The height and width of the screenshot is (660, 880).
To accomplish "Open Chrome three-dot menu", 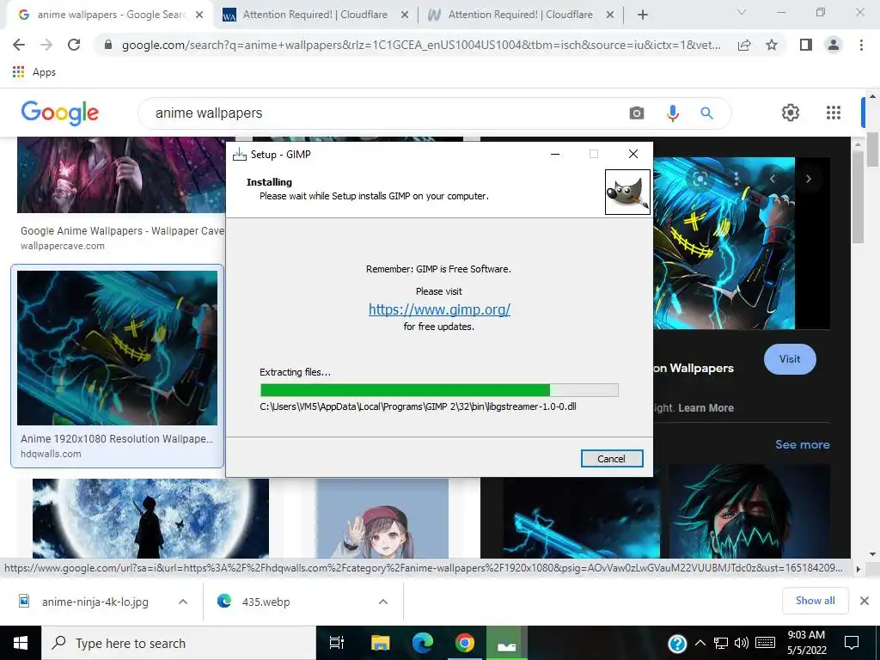I will tap(861, 45).
